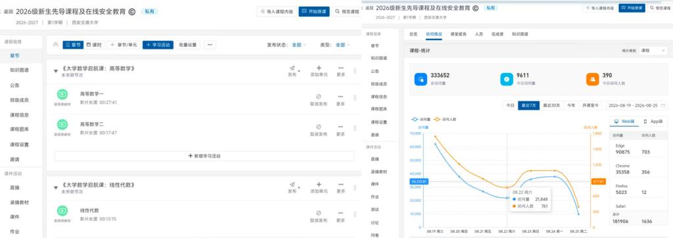Click drag handle of 高等数学一 row
This screenshot has width=673, height=238.
point(354,98)
